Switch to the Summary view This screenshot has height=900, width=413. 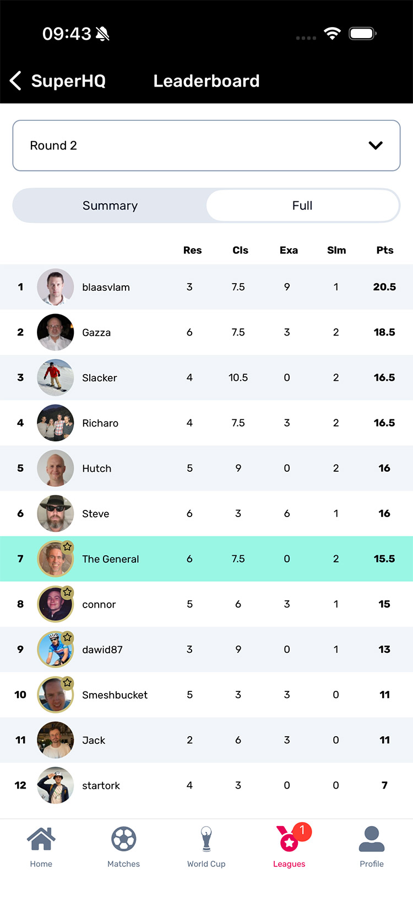click(x=110, y=205)
